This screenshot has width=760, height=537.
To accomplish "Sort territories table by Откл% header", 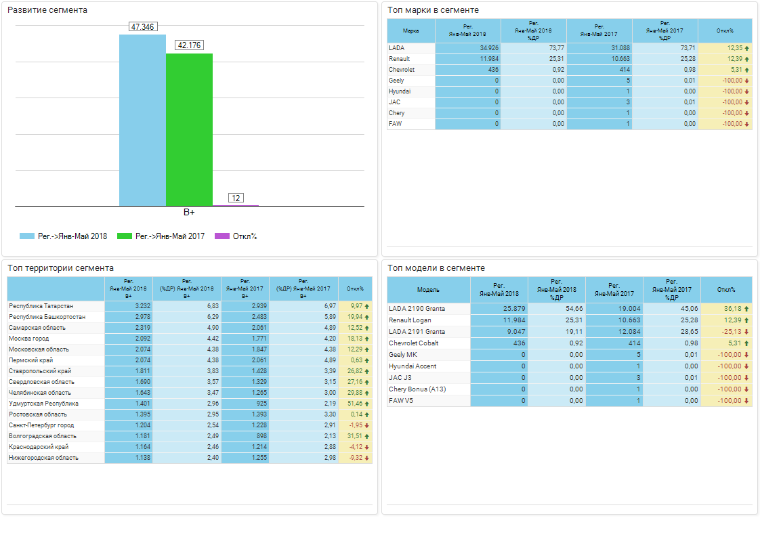I will (x=355, y=288).
